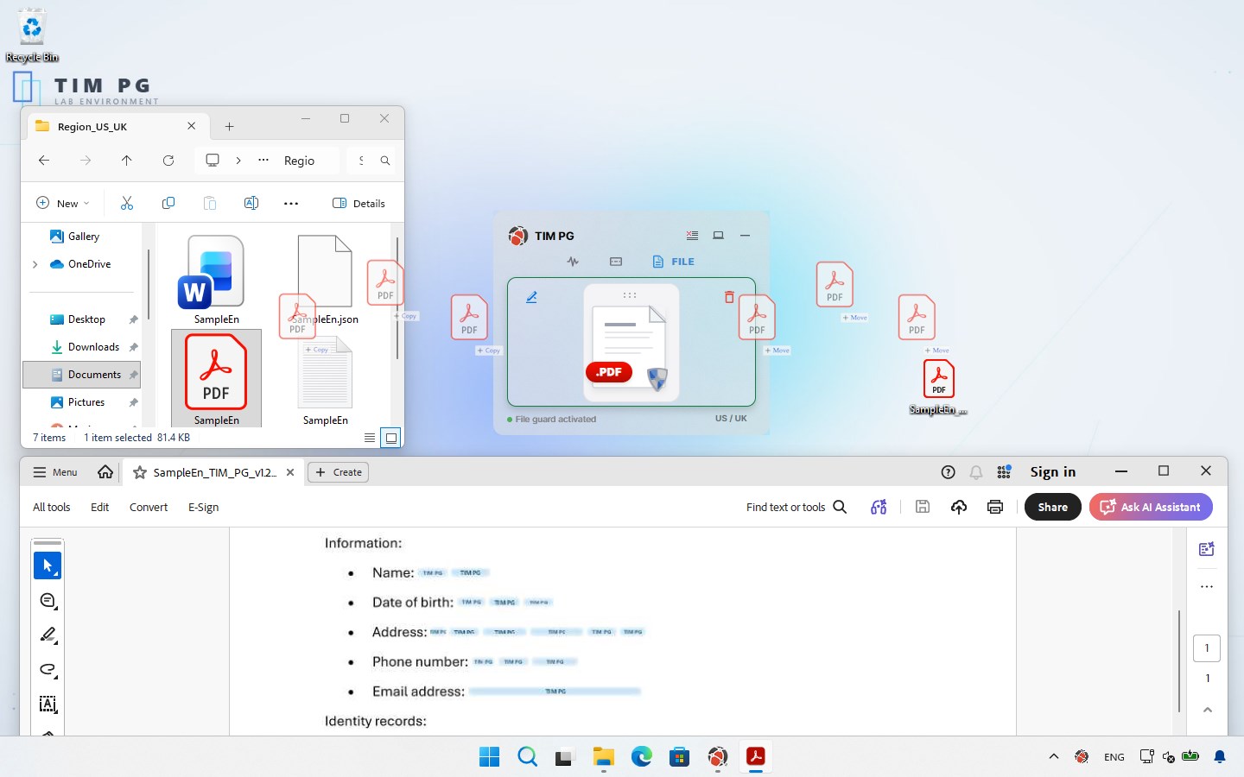Open the Acrobat Menu hamburger
This screenshot has height=777, width=1244.
click(x=54, y=472)
